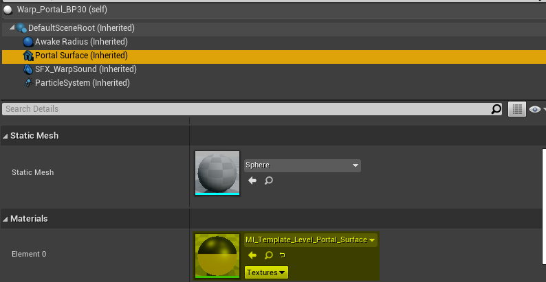This screenshot has width=546, height=282.
Task: Select ParticleSystem (Inherited) component
Action: click(x=273, y=83)
